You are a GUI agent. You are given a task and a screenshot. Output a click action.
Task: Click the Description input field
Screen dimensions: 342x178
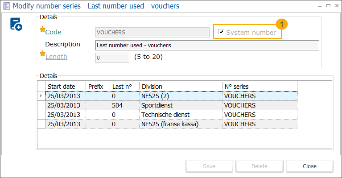[207, 45]
